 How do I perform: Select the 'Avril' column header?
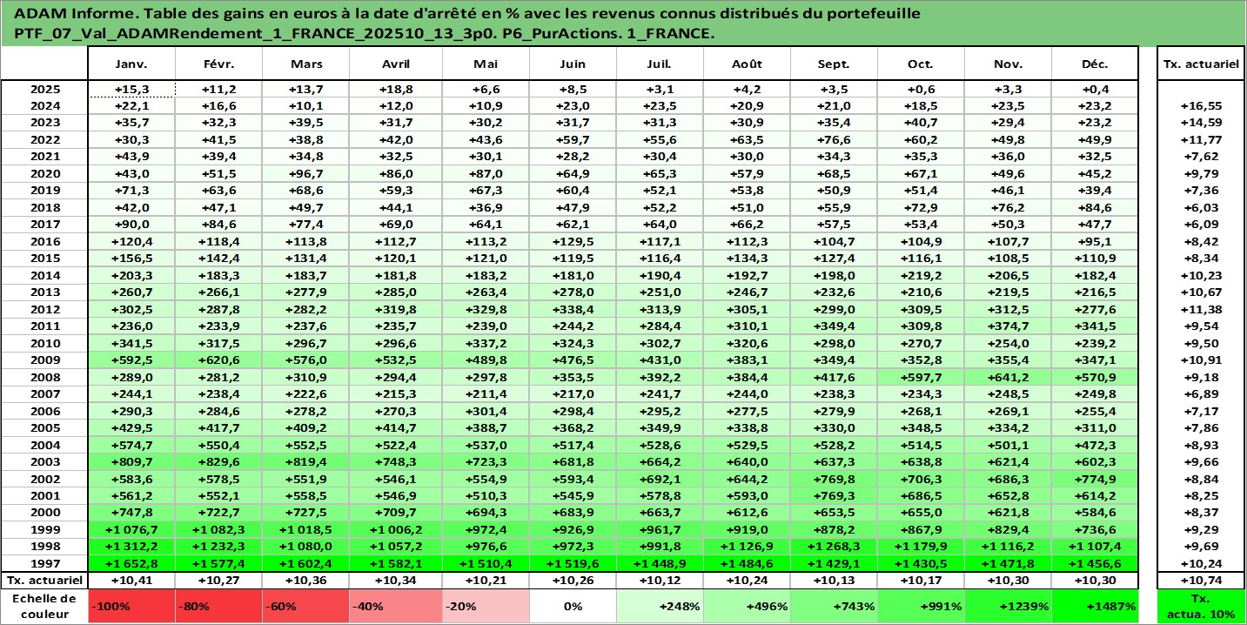pyautogui.click(x=396, y=64)
